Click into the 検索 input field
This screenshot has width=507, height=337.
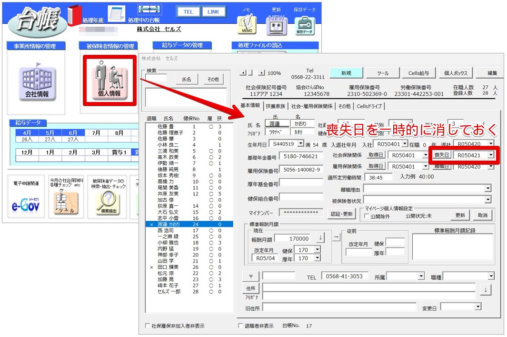(x=156, y=78)
